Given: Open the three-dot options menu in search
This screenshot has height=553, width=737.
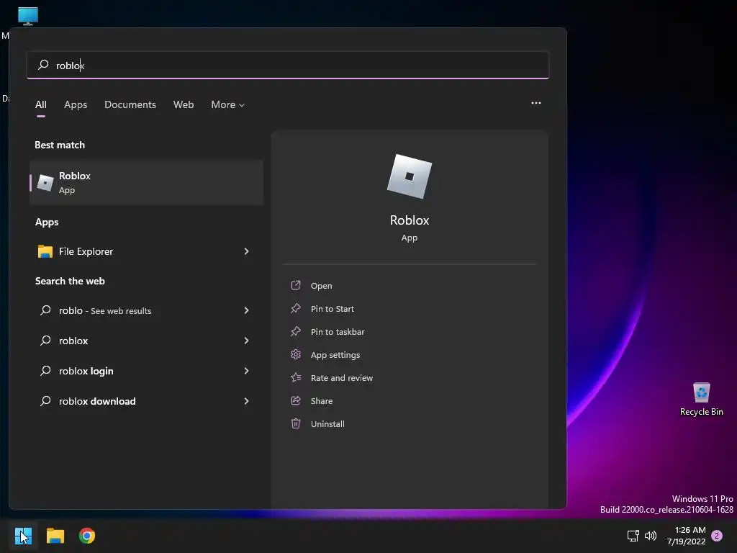Looking at the screenshot, I should click(x=535, y=103).
